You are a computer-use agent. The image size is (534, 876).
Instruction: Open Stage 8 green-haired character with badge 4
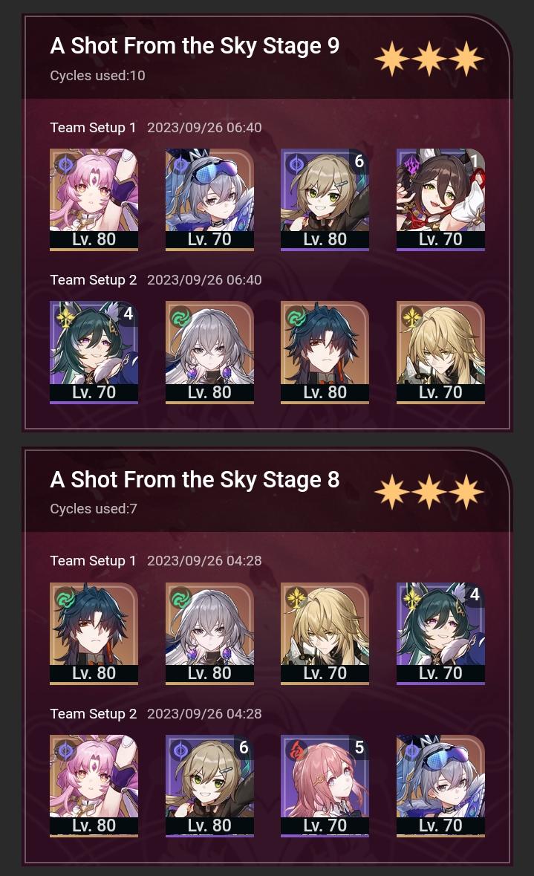coord(440,634)
